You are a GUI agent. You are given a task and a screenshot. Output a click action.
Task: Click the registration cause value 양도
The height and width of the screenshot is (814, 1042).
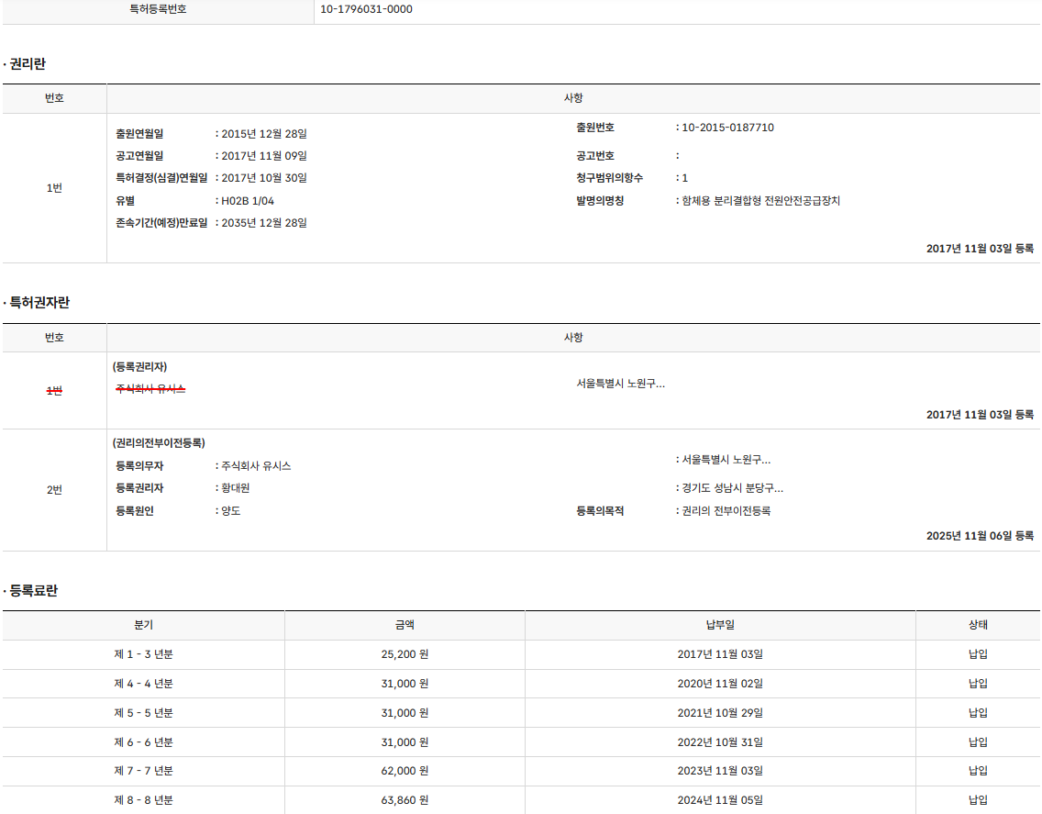[231, 511]
